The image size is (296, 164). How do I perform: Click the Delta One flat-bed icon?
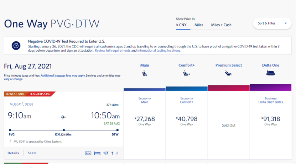270,73
